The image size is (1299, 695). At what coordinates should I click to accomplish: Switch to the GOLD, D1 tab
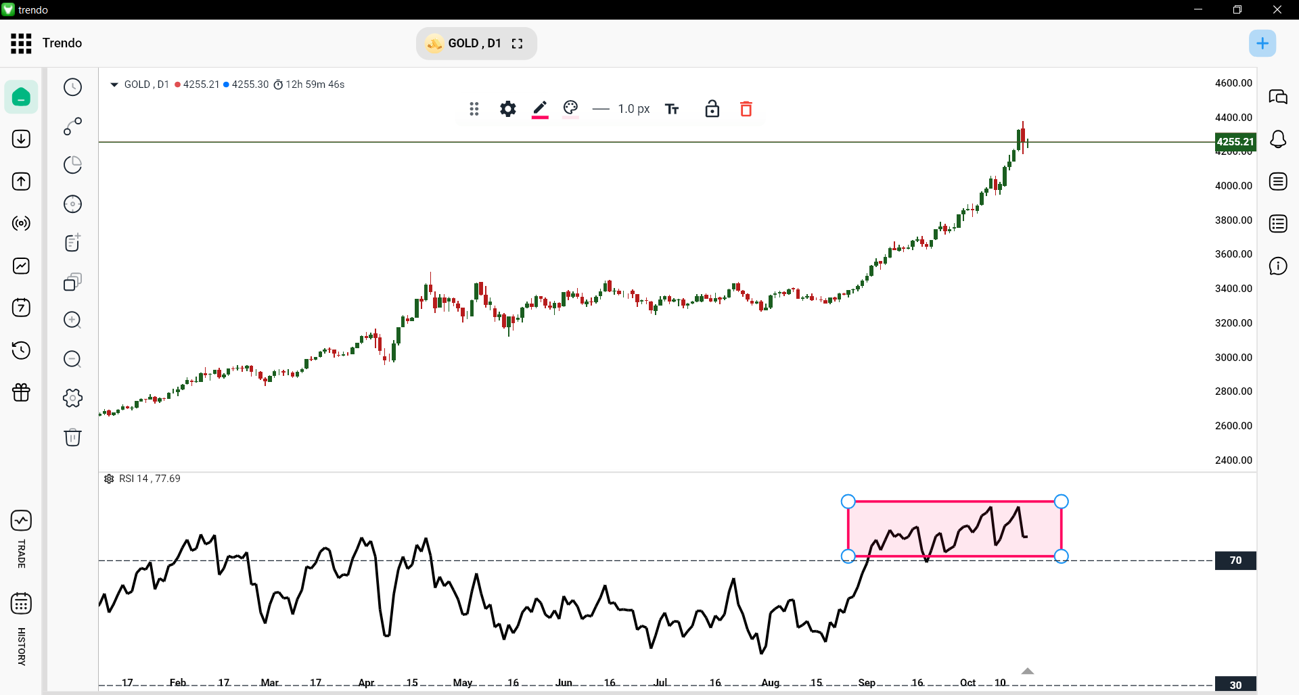pos(475,43)
